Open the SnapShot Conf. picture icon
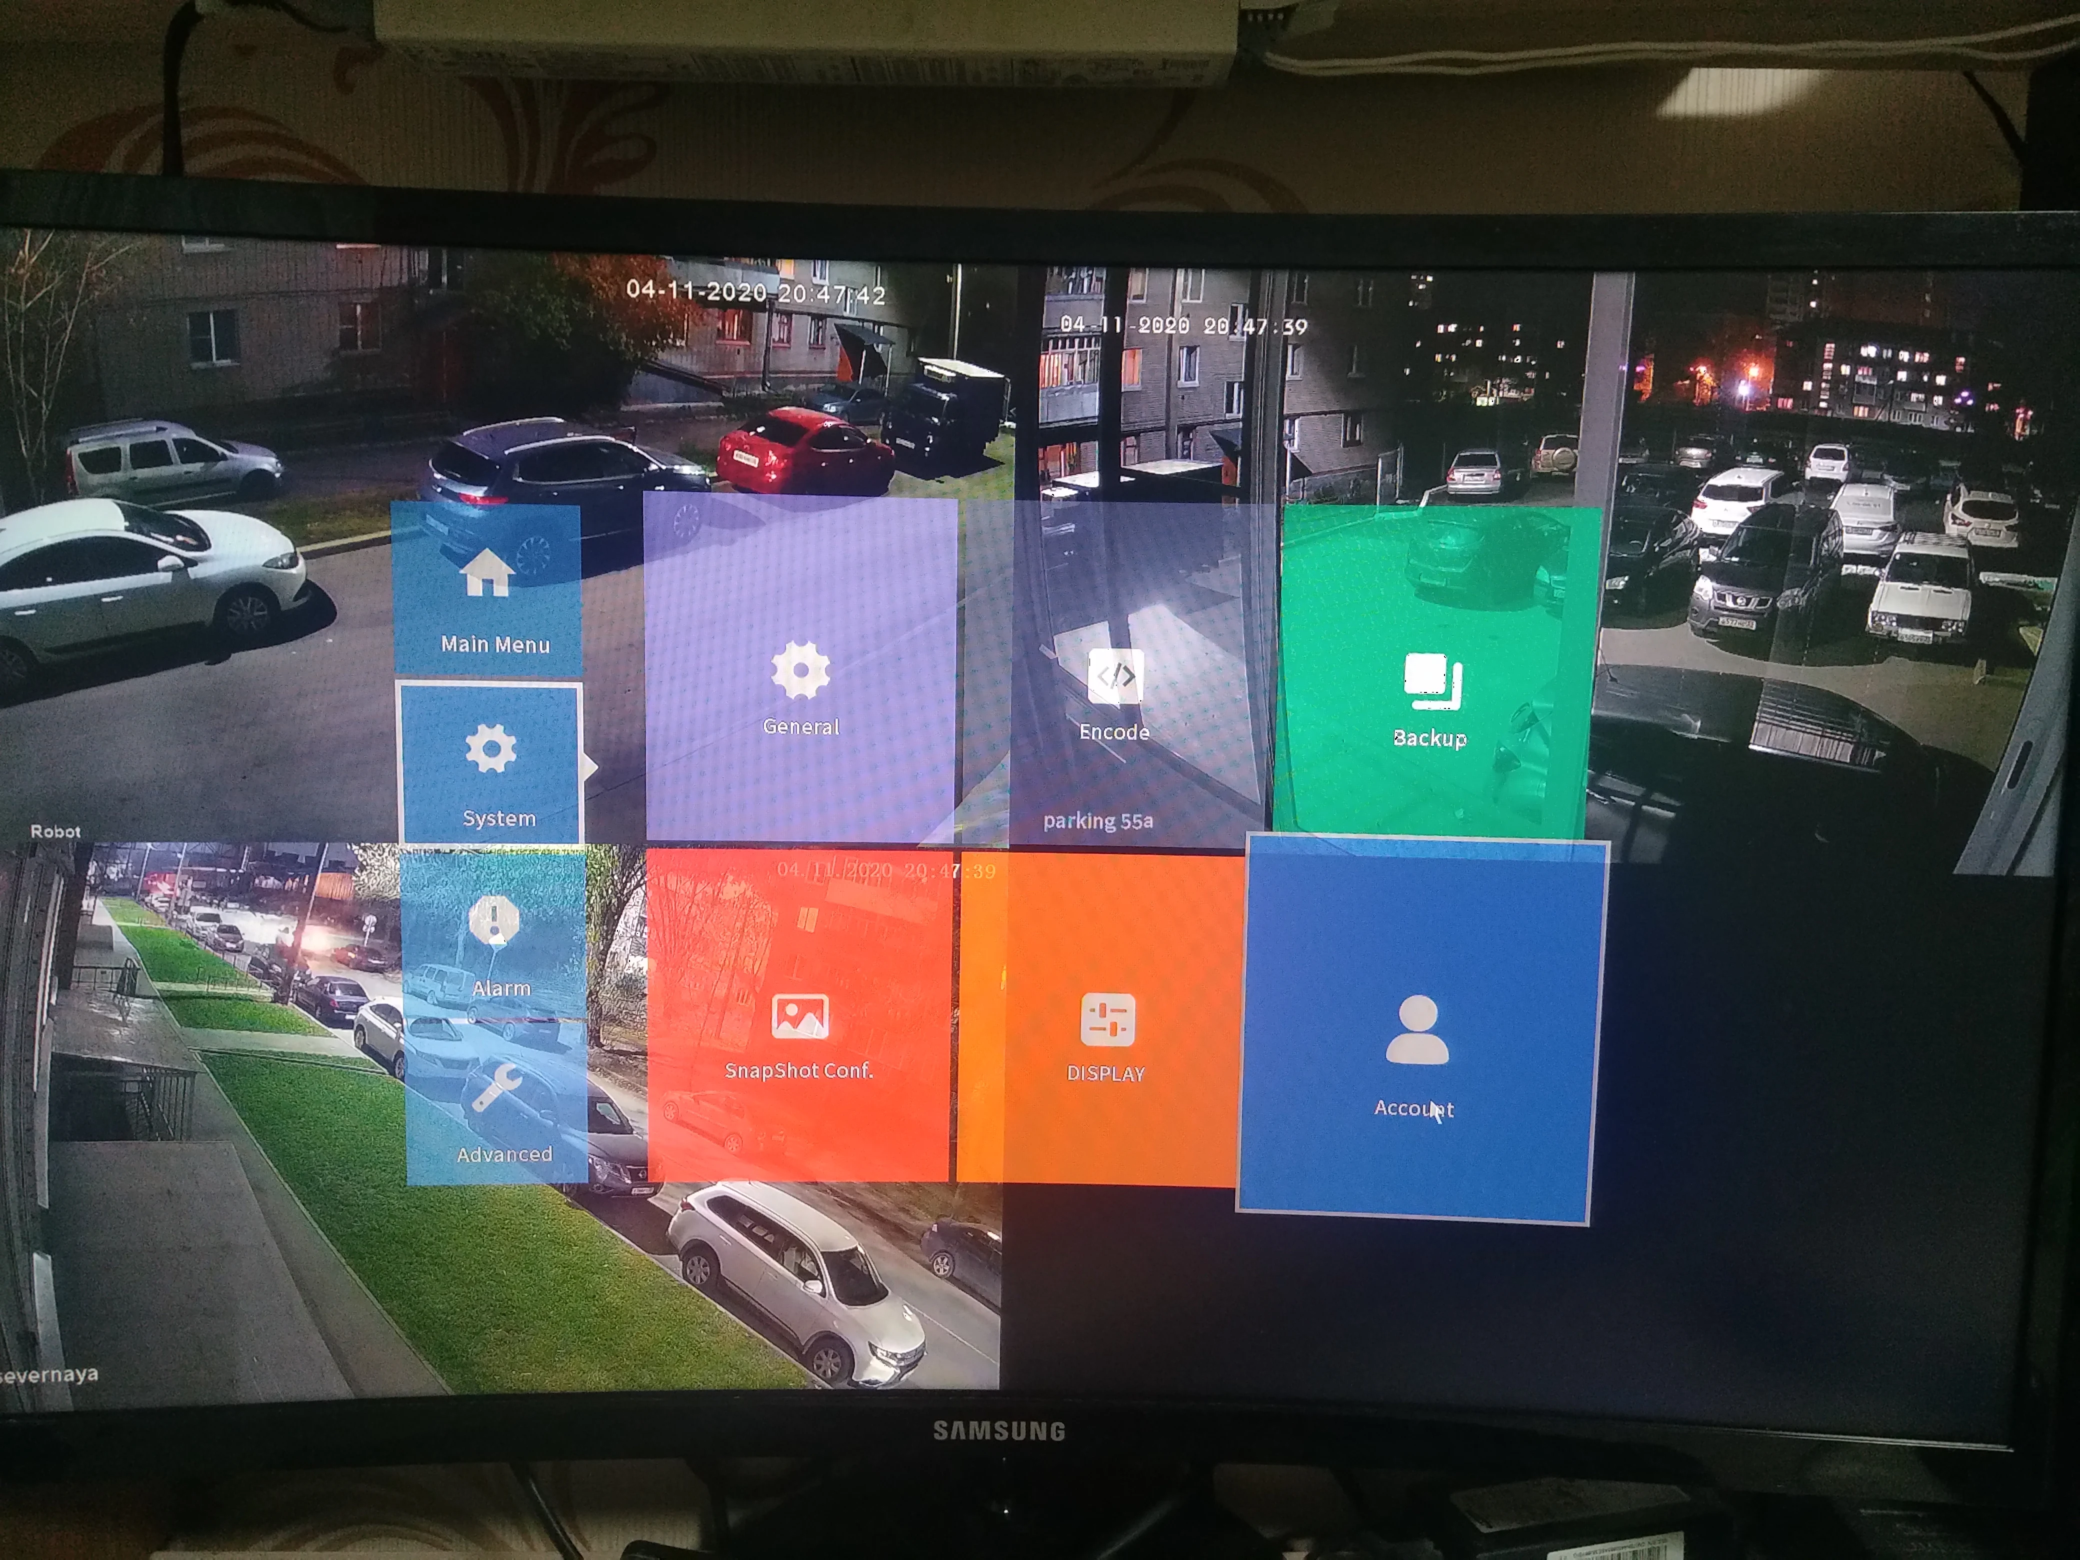The image size is (2080, 1560). (799, 1016)
